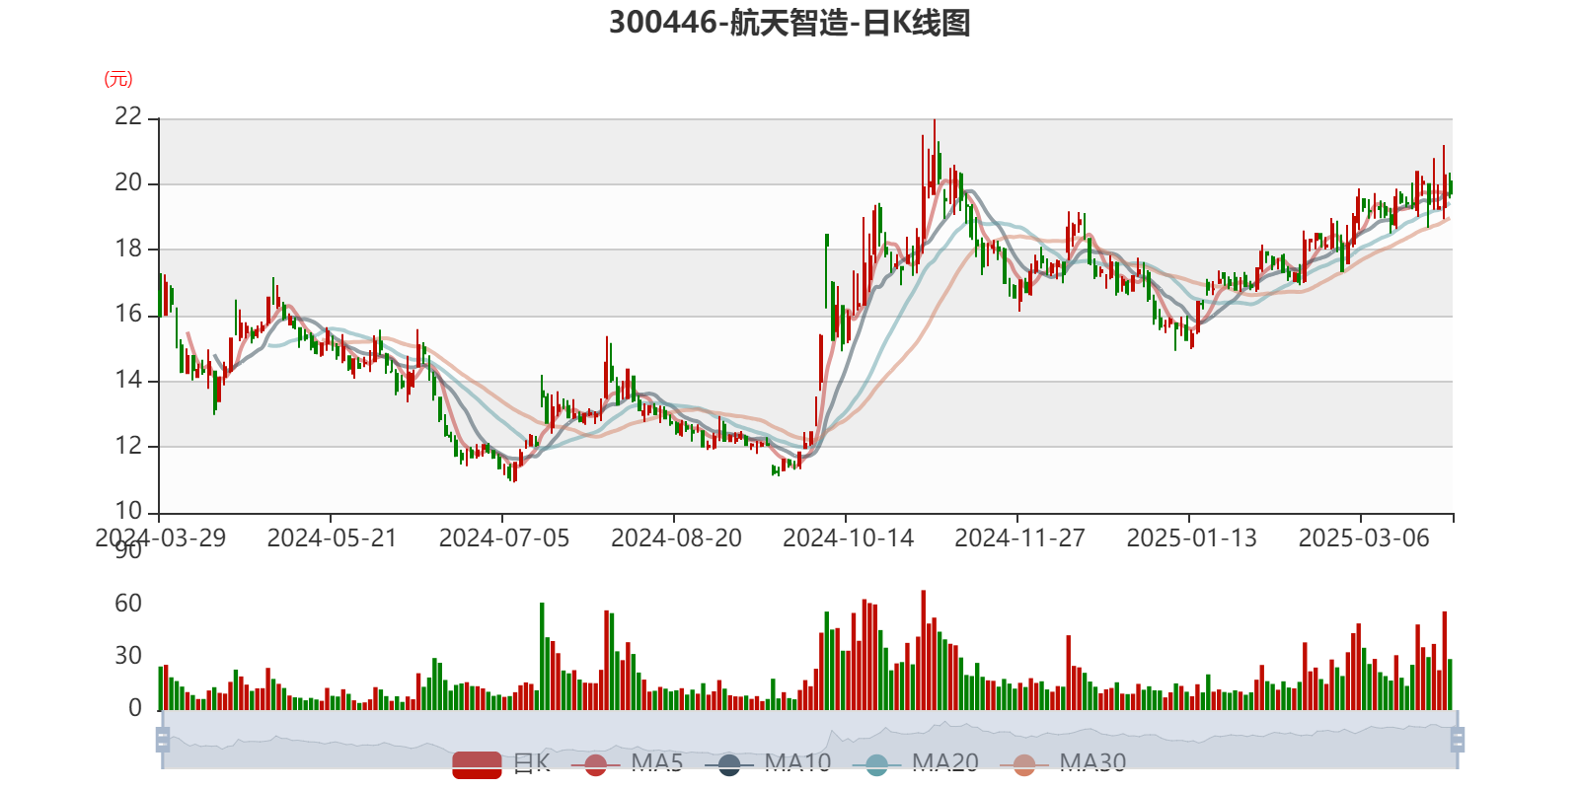Grab the left data zoom slider handle
This screenshot has height=789, width=1579.
tap(163, 740)
